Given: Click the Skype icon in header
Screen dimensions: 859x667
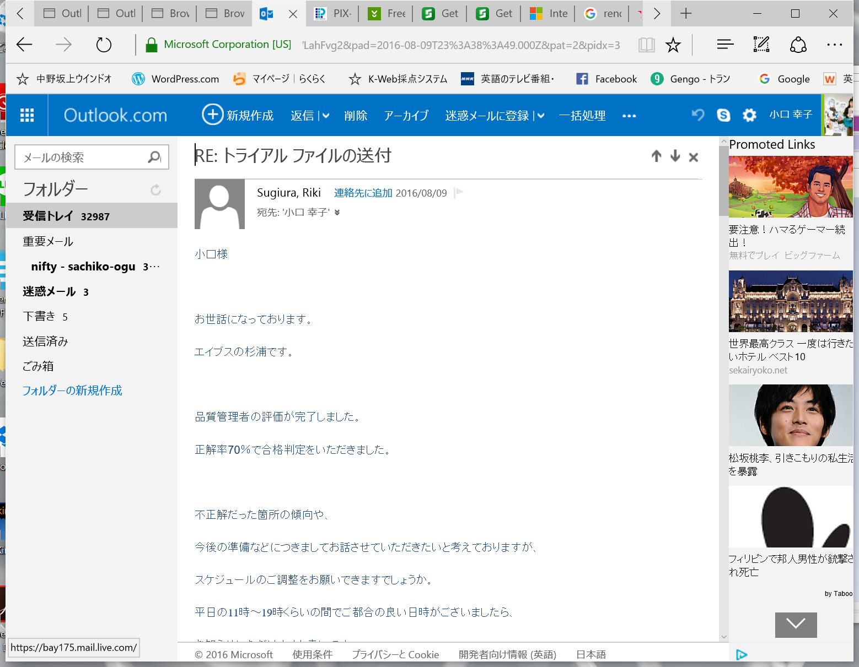Looking at the screenshot, I should [x=723, y=115].
